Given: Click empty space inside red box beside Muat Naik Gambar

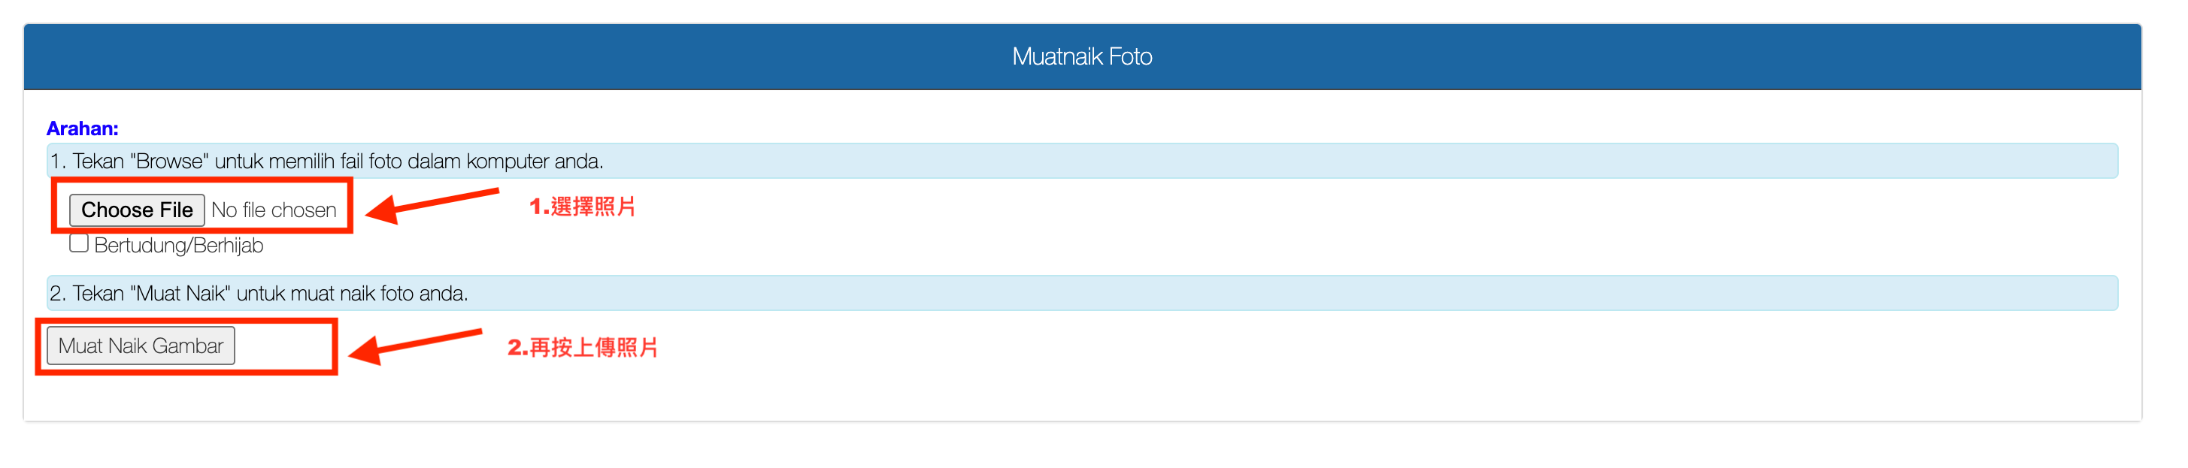Looking at the screenshot, I should click(283, 346).
